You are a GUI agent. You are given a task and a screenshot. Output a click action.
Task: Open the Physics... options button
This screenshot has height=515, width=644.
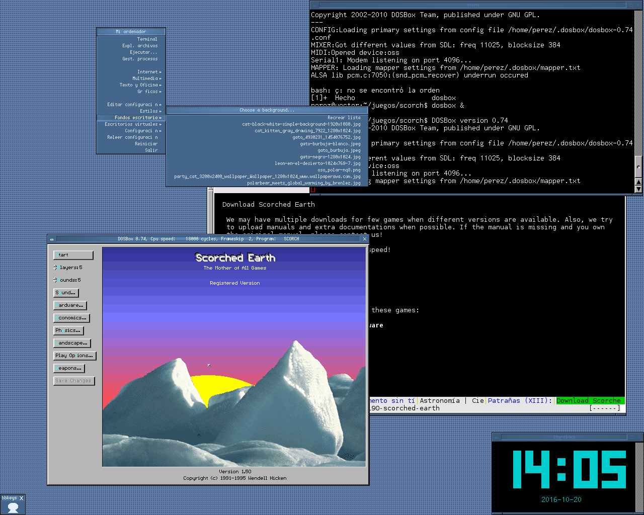[68, 330]
